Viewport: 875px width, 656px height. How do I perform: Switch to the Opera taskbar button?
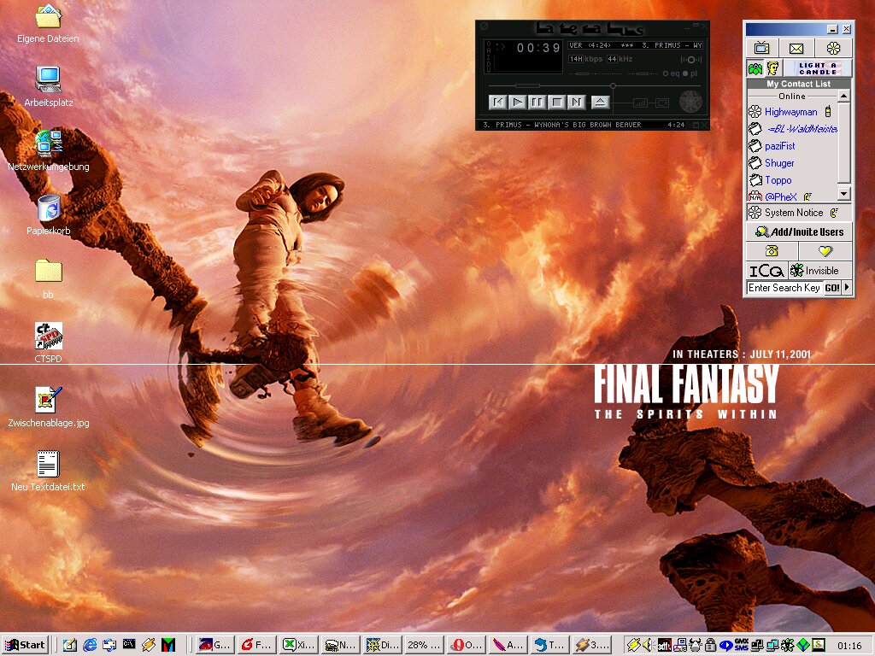pyautogui.click(x=467, y=645)
